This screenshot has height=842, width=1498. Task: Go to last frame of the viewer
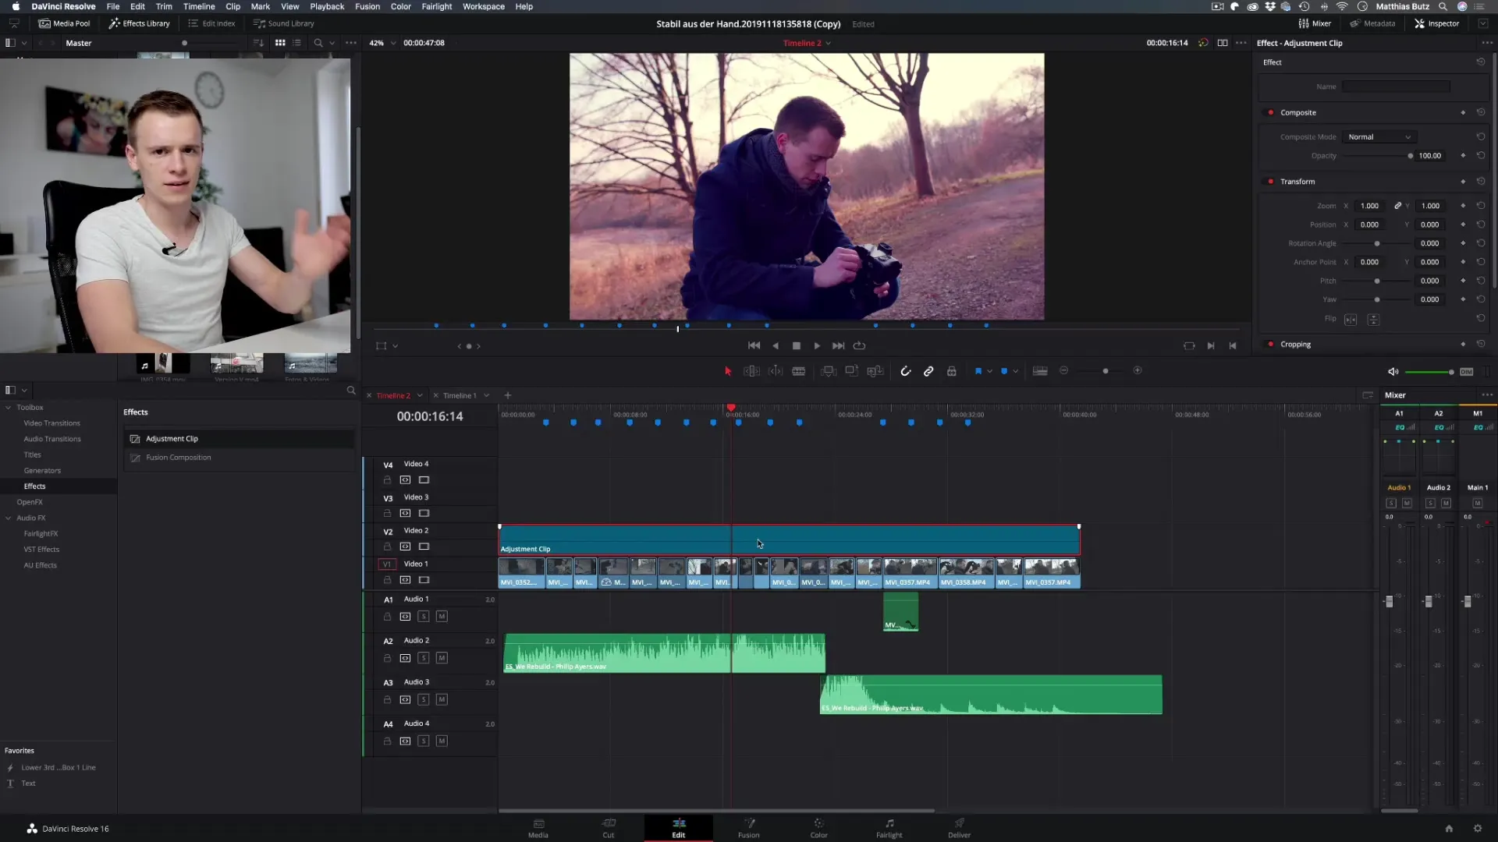[x=838, y=346]
